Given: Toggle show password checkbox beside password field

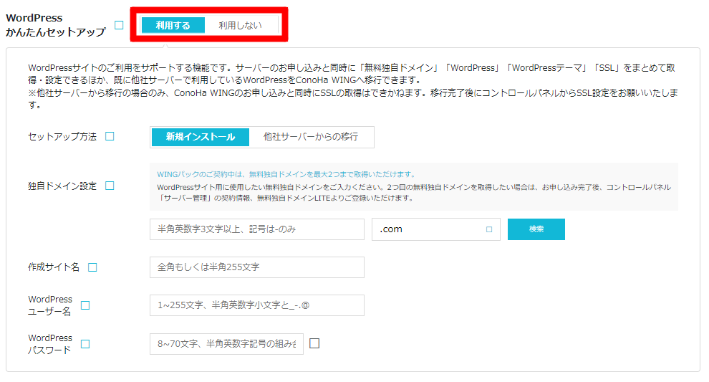Looking at the screenshot, I should pos(314,343).
